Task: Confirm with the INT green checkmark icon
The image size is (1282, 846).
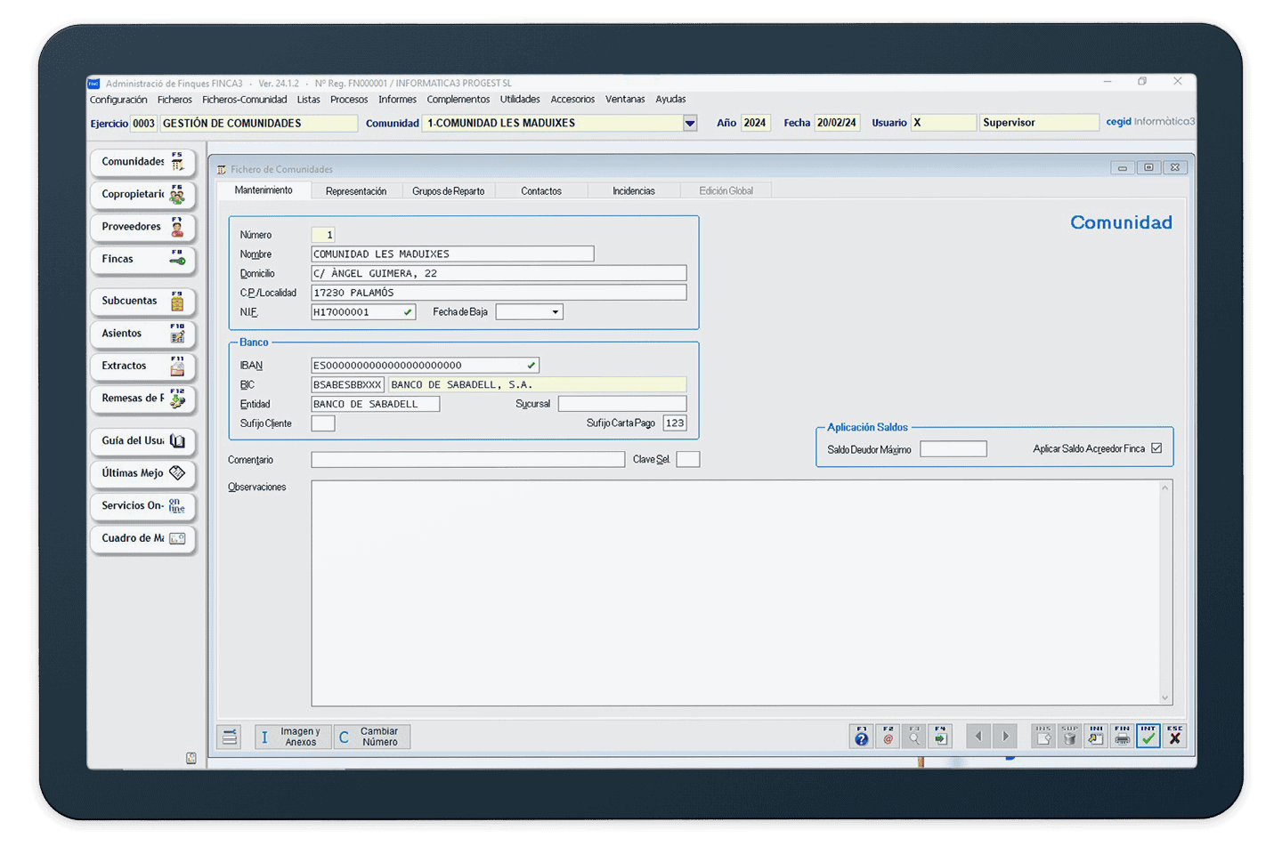Action: (1148, 736)
